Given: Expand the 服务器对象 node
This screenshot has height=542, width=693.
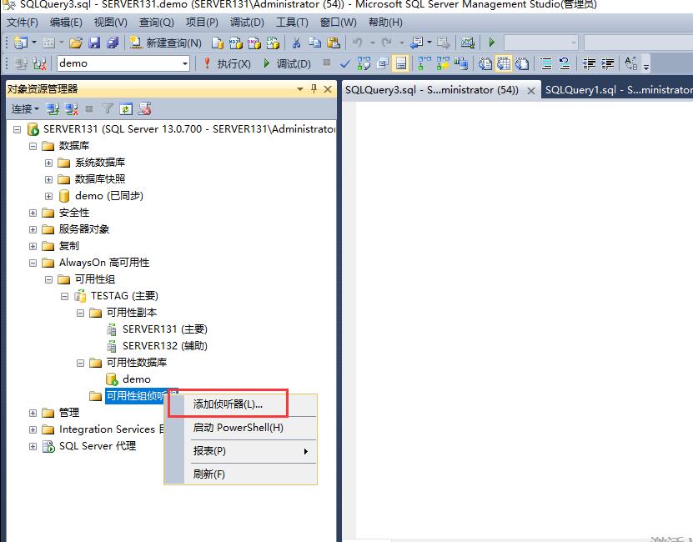Looking at the screenshot, I should click(33, 229).
